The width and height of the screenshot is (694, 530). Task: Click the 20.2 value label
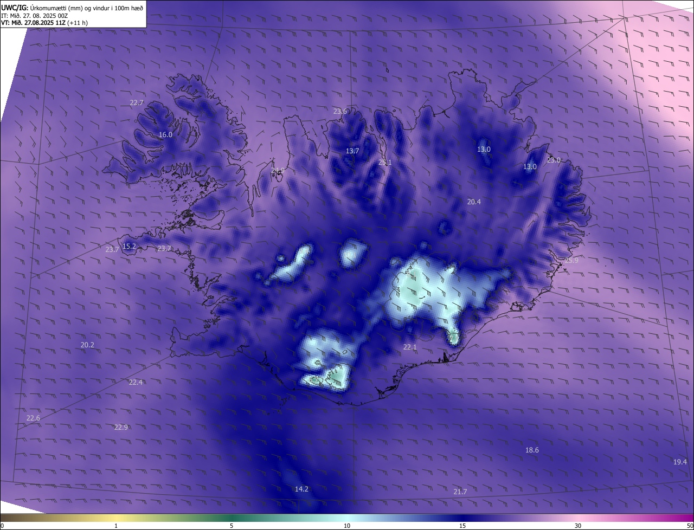click(x=87, y=345)
